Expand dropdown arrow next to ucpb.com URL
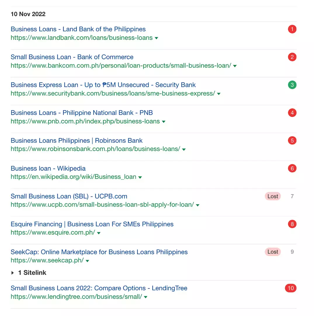The image size is (314, 316). pos(197,205)
